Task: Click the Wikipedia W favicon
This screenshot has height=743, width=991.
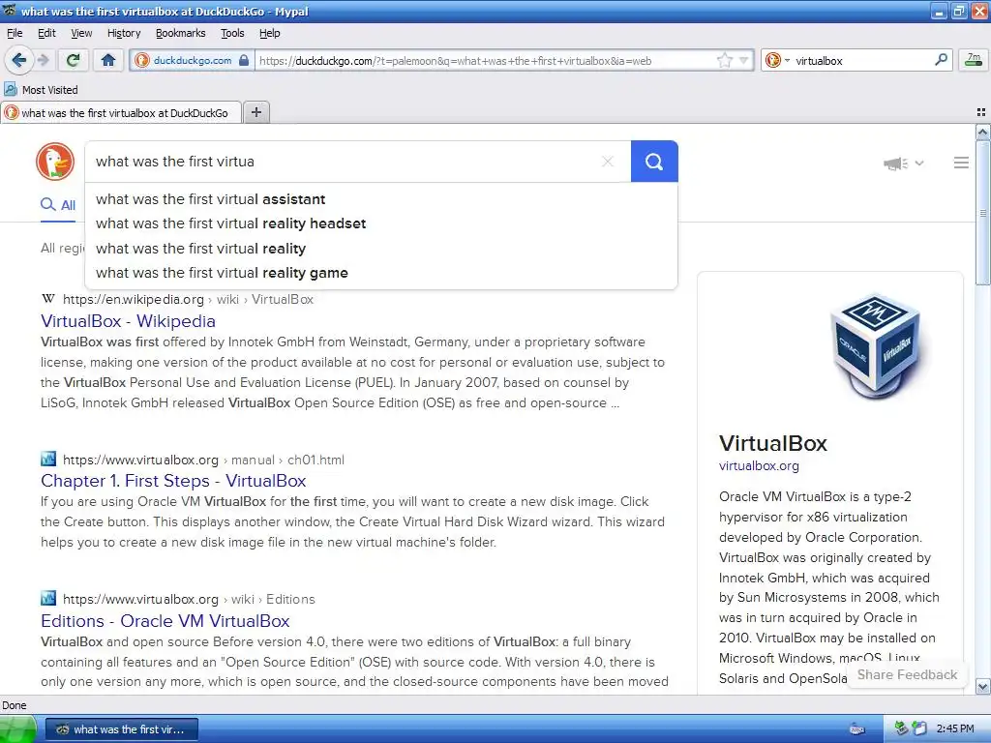Action: click(x=48, y=298)
